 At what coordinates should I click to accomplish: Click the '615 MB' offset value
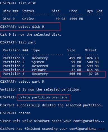[x=93, y=70]
